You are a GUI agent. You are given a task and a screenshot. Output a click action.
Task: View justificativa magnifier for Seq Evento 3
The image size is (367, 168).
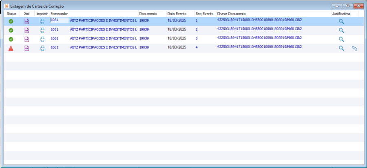(341, 39)
